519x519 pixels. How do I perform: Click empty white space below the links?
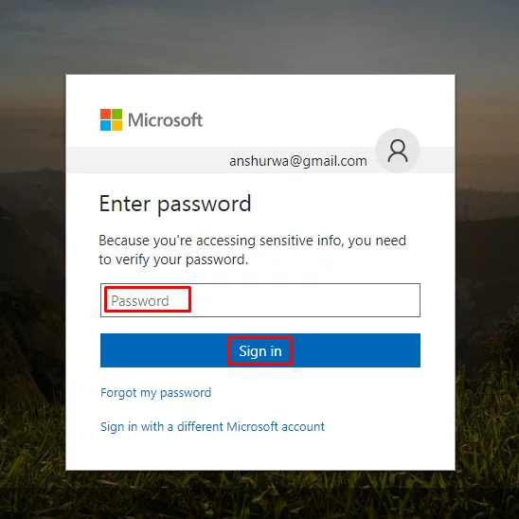coord(260,452)
